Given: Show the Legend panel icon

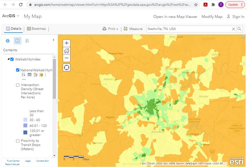Looking at the screenshot, I should pyautogui.click(x=27, y=41).
